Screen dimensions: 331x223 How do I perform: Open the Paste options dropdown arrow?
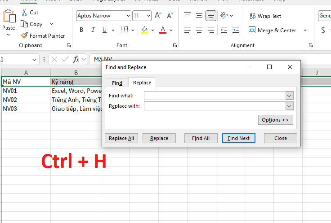tap(9, 35)
